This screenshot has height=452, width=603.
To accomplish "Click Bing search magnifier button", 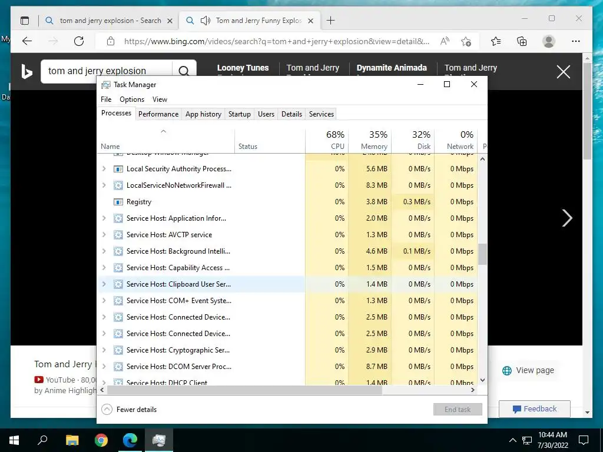I will coord(184,71).
